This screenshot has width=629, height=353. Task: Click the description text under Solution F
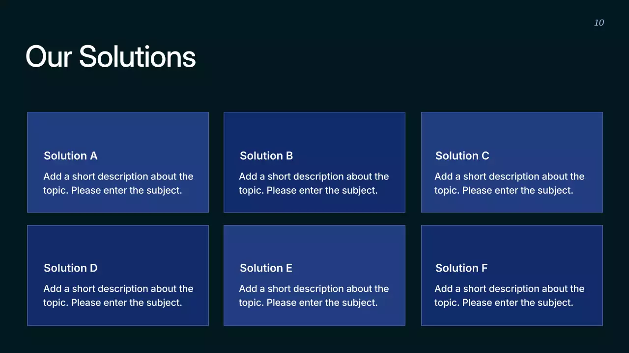509,296
